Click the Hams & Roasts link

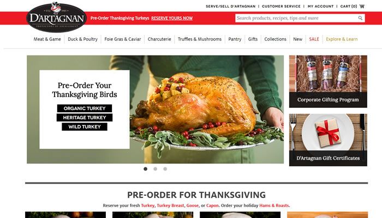point(274,205)
